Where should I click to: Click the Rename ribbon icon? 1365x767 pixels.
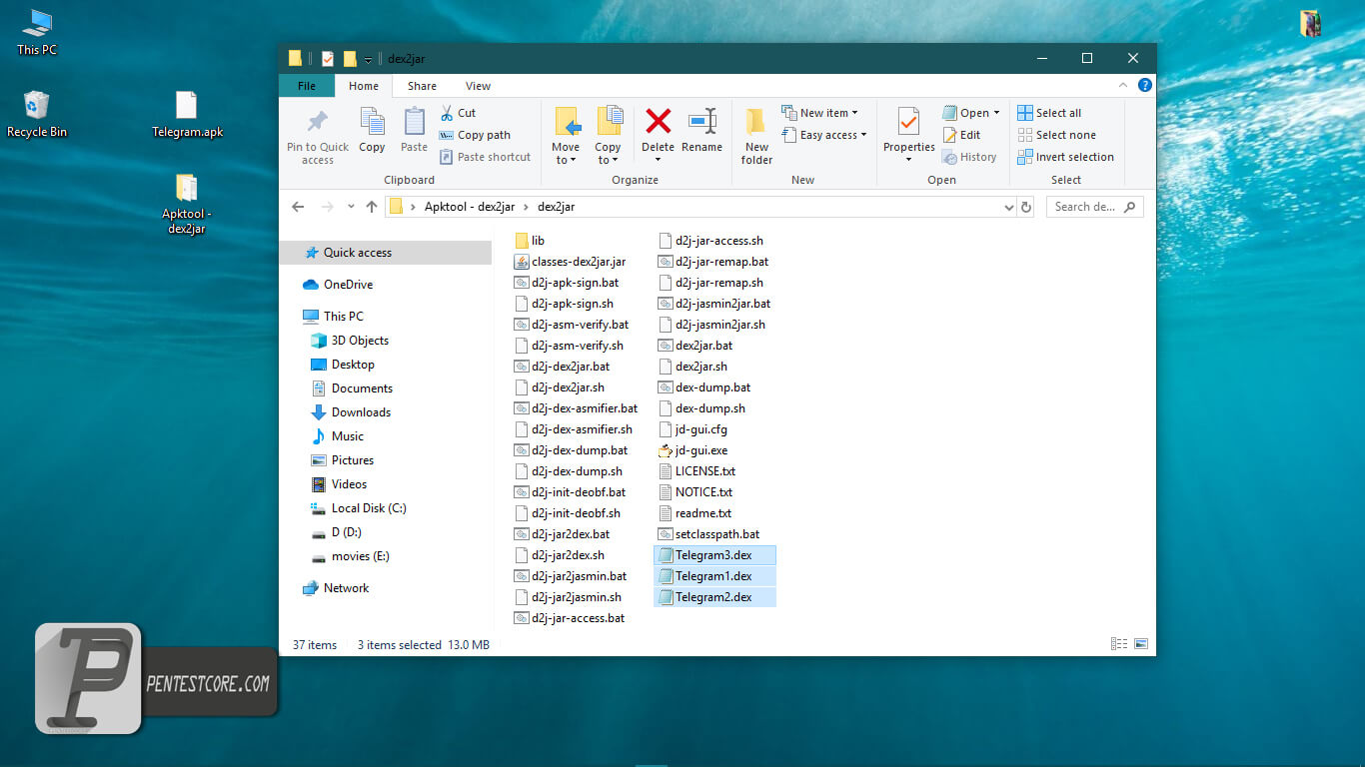tap(701, 122)
